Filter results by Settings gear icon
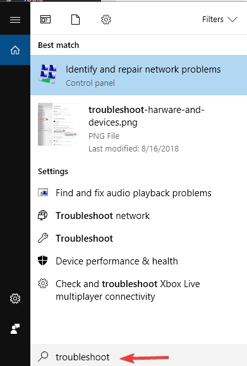This screenshot has width=247, height=366. pyautogui.click(x=106, y=20)
